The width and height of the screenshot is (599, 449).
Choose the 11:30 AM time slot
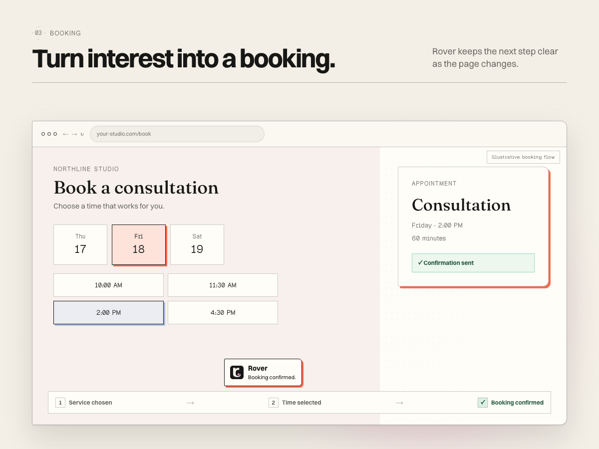(x=223, y=285)
